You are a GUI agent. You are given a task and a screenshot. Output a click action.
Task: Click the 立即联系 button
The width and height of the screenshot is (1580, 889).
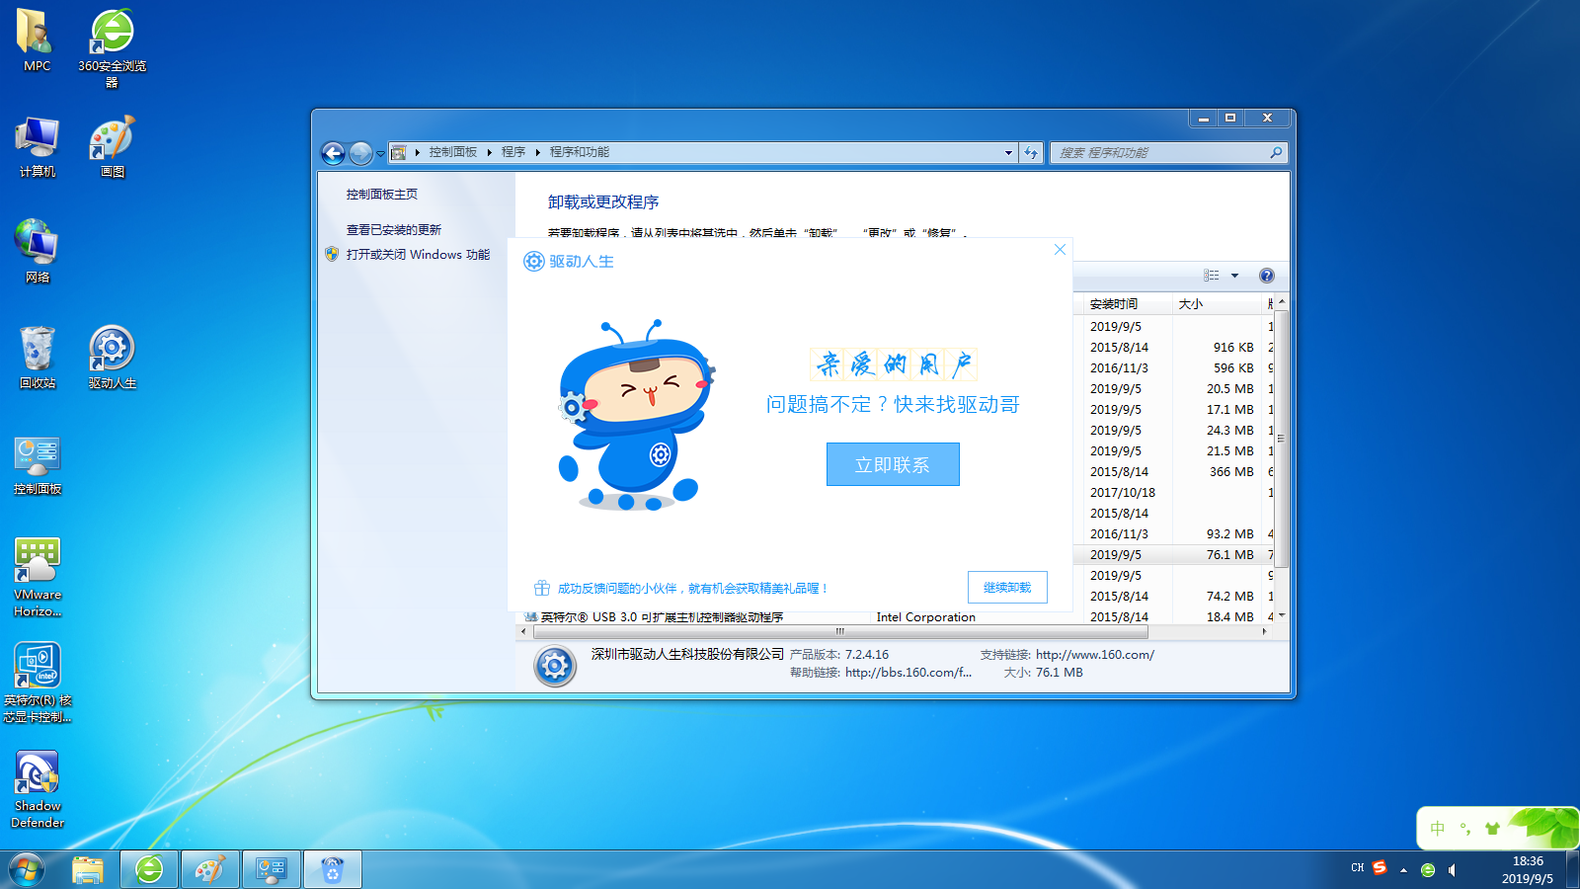(893, 464)
